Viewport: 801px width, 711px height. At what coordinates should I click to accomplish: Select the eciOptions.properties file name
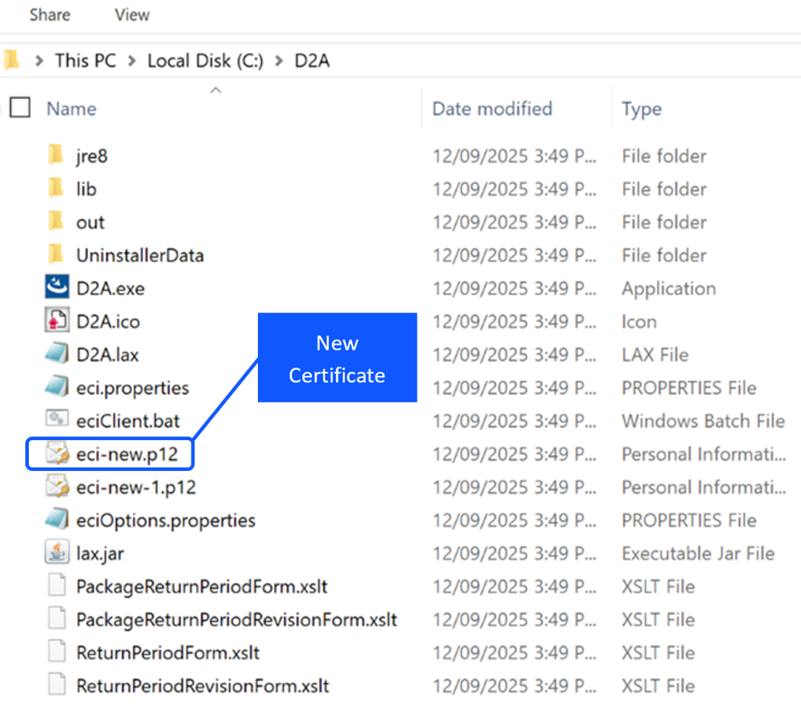pos(166,521)
